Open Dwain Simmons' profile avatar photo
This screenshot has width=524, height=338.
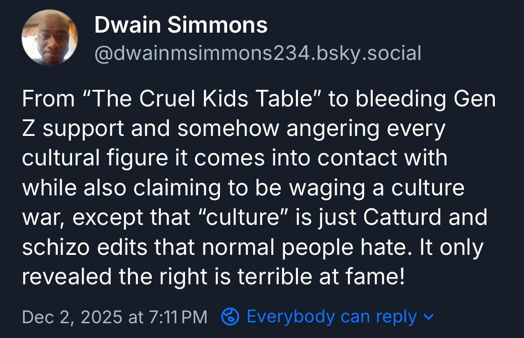pos(50,38)
